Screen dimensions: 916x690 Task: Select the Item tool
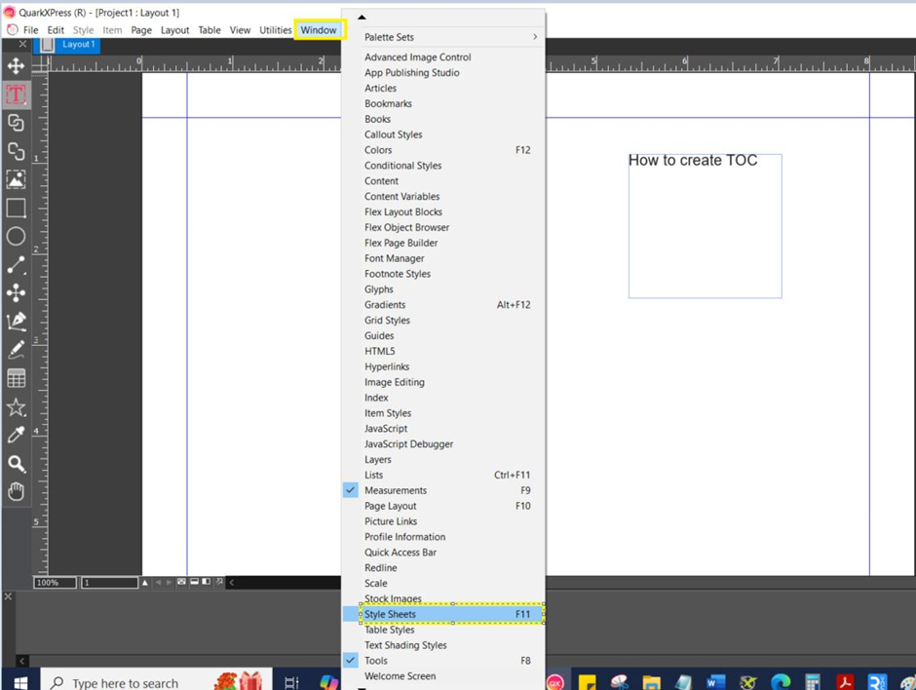[16, 66]
